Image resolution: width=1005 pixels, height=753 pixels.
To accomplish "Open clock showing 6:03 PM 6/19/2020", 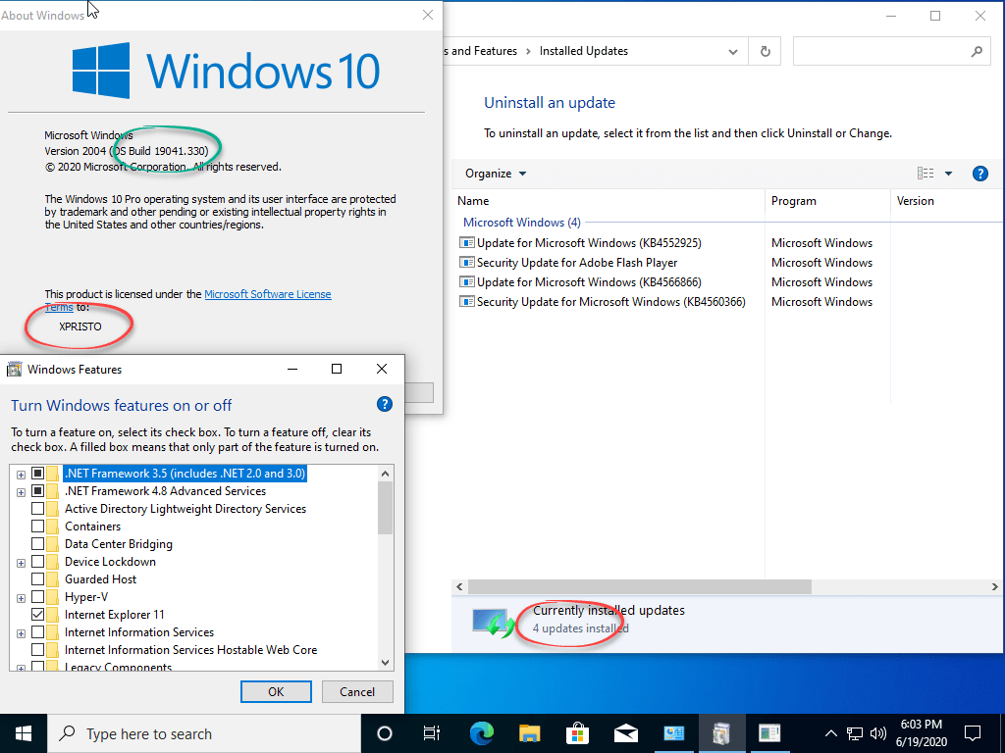I will [921, 733].
